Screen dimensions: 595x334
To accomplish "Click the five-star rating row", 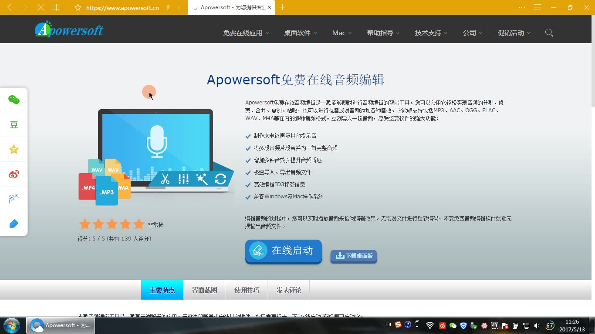I will tap(112, 224).
